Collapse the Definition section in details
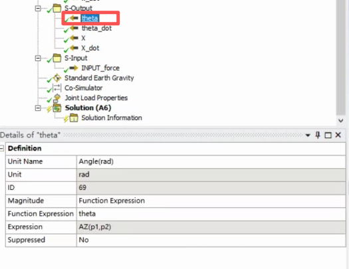 [2, 148]
